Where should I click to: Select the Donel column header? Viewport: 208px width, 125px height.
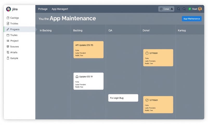pos(146,30)
